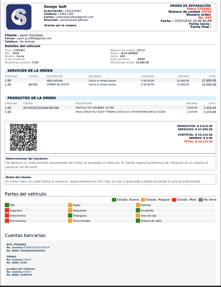The image size is (221, 287).
Task: Click the Design Soft logo image
Action: pyautogui.click(x=19, y=17)
